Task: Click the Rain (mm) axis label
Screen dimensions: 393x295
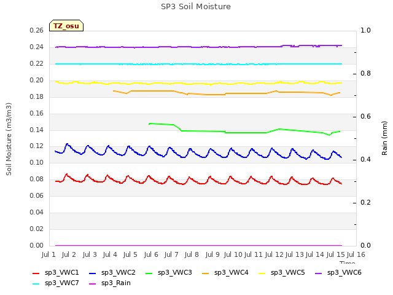Action: pyautogui.click(x=384, y=138)
